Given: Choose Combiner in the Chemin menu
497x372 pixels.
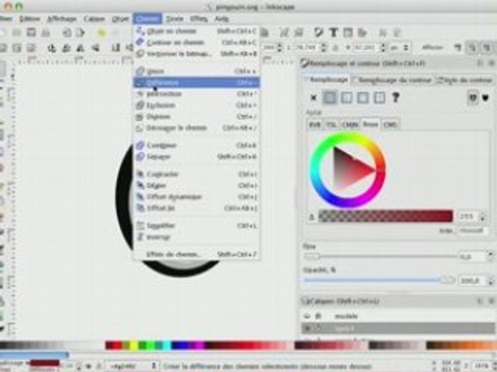Looking at the screenshot, I should pyautogui.click(x=197, y=146).
